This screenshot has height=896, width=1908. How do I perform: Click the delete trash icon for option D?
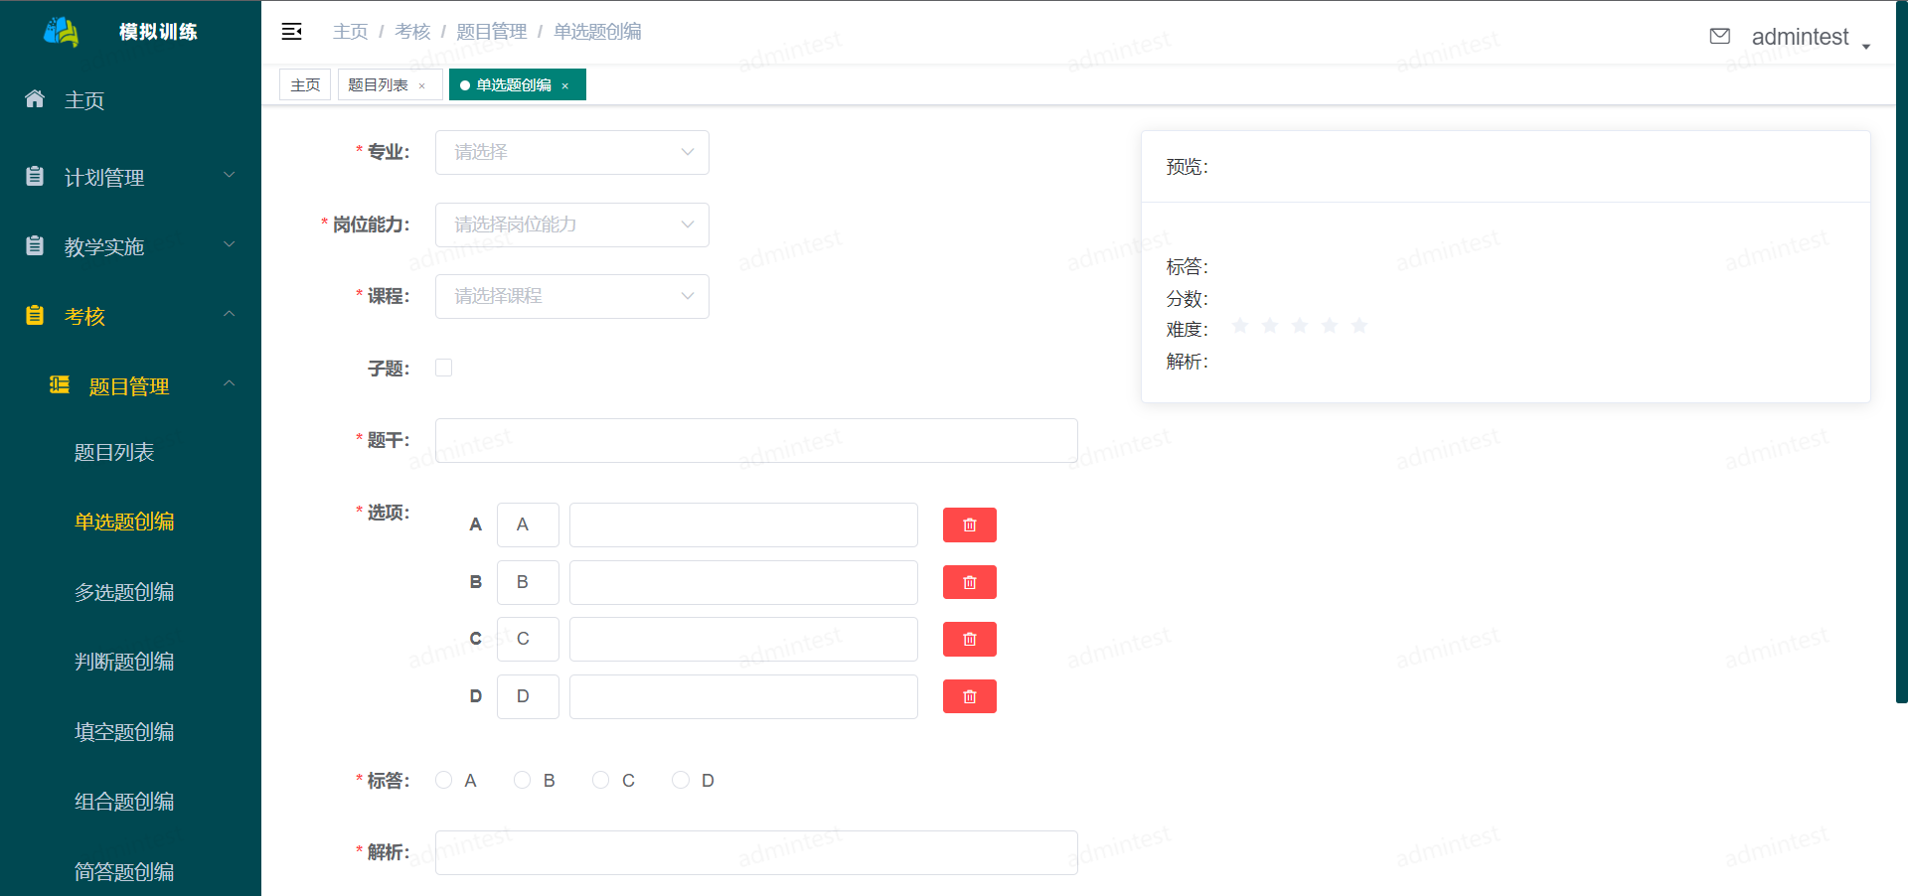coord(969,696)
